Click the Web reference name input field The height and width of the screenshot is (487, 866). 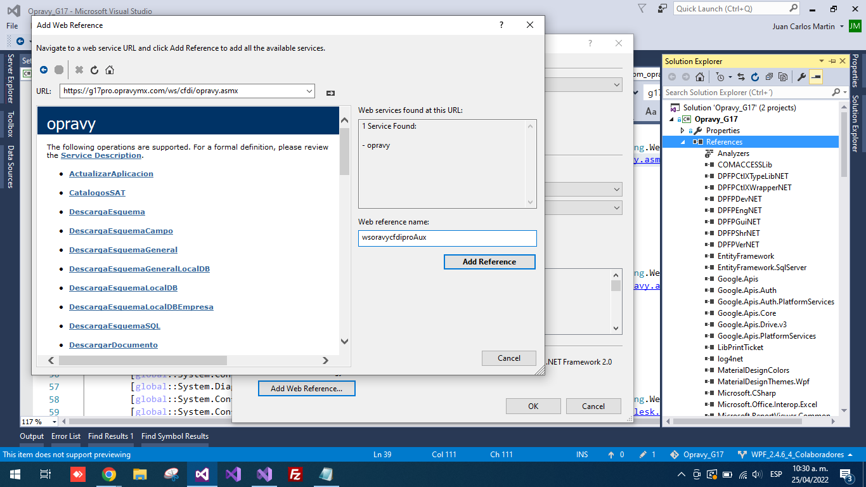(448, 238)
